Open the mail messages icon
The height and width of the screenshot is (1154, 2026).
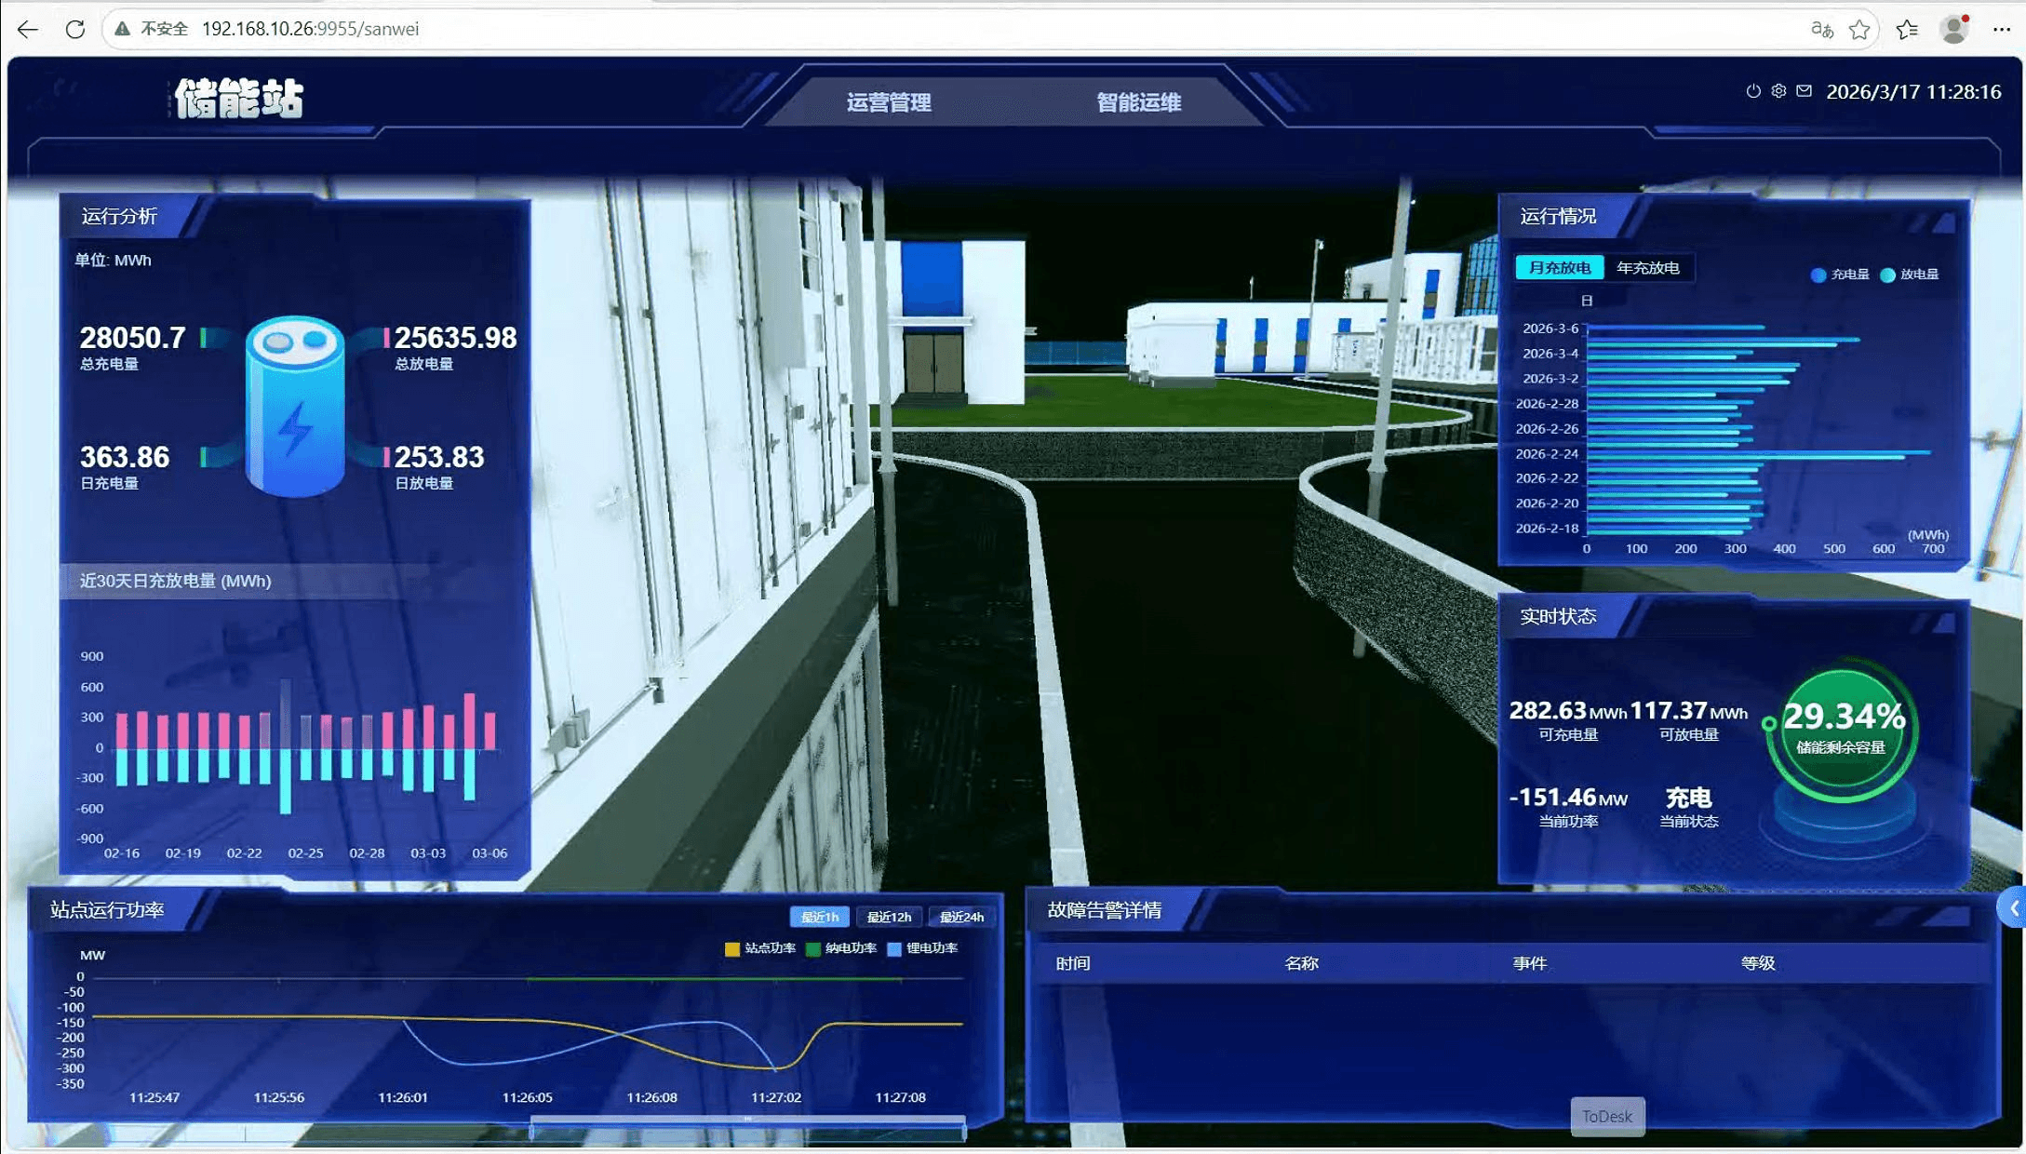pos(1804,91)
